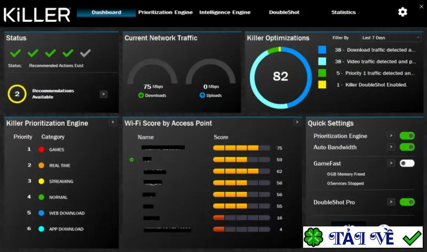Click the score bar with value 16
The width and height of the screenshot is (427, 252).
click(x=242, y=218)
